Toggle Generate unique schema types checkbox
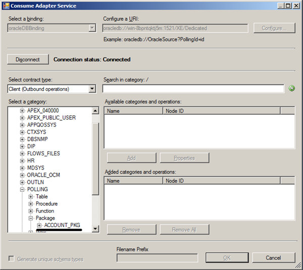Image resolution: width=303 pixels, height=270 pixels. (x=12, y=259)
